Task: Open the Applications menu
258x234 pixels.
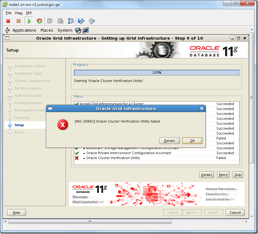Action: (24, 30)
